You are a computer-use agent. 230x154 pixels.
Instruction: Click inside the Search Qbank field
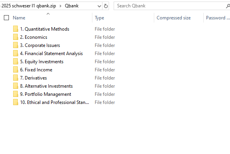point(170,6)
